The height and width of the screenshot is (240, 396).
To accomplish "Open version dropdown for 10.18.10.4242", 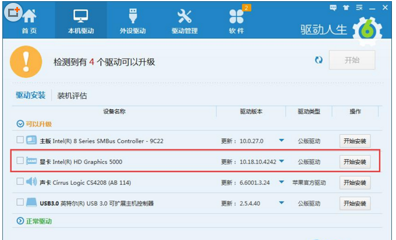I will [x=281, y=162].
